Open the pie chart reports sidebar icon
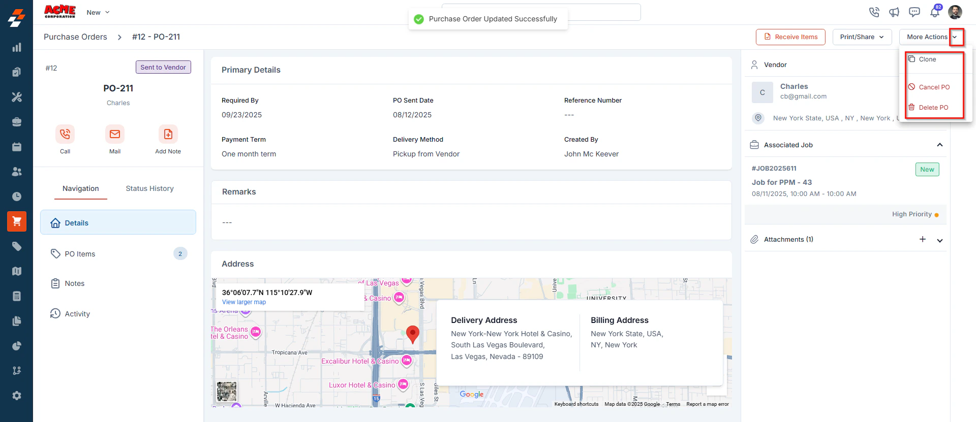Screen dimensions: 976x422 pyautogui.click(x=17, y=346)
